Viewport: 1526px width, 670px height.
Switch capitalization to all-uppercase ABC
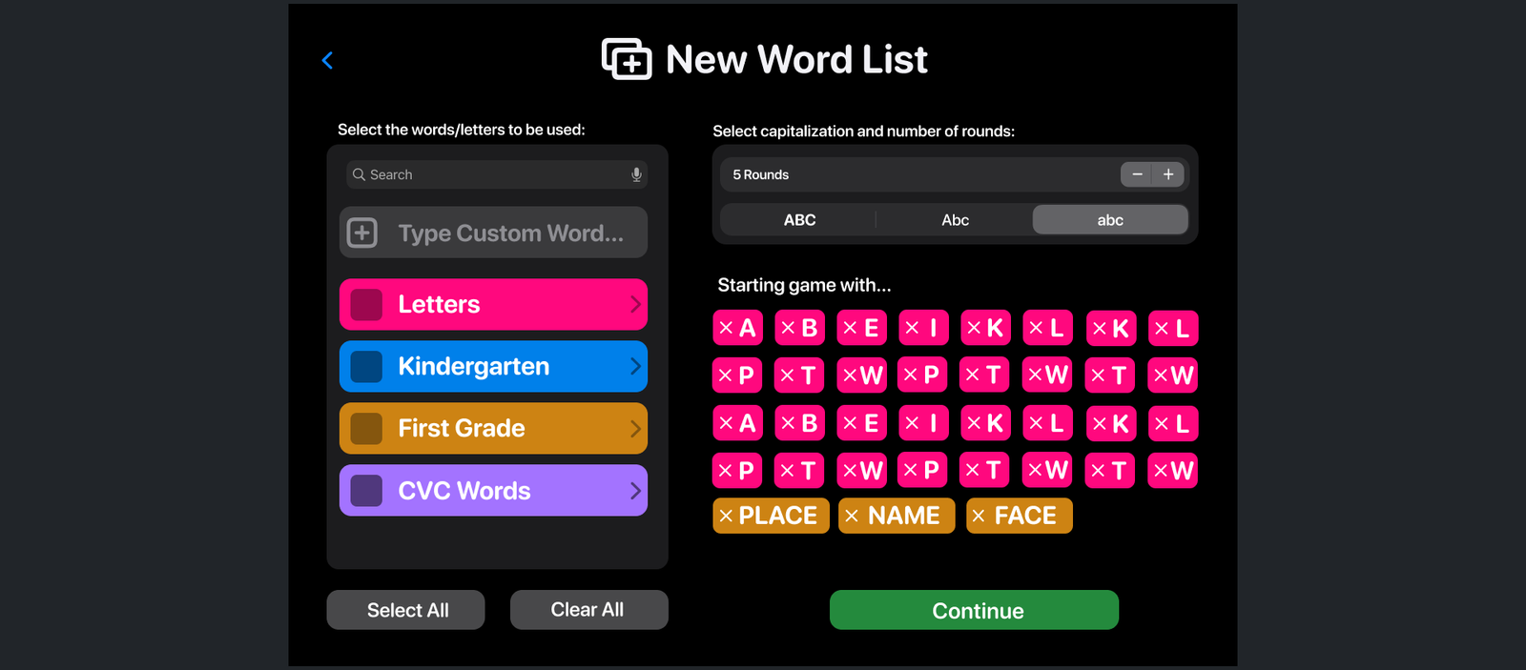click(799, 220)
